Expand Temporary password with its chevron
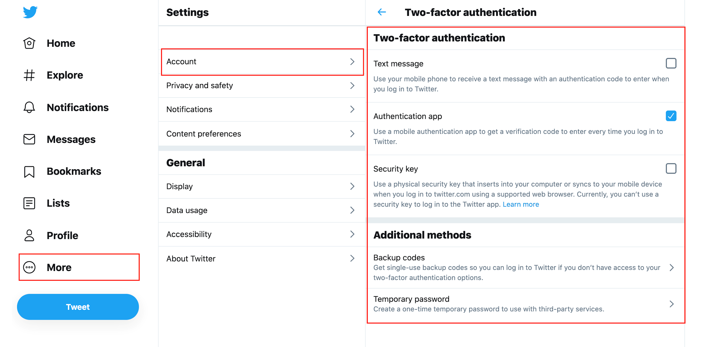This screenshot has width=710, height=347. tap(671, 304)
